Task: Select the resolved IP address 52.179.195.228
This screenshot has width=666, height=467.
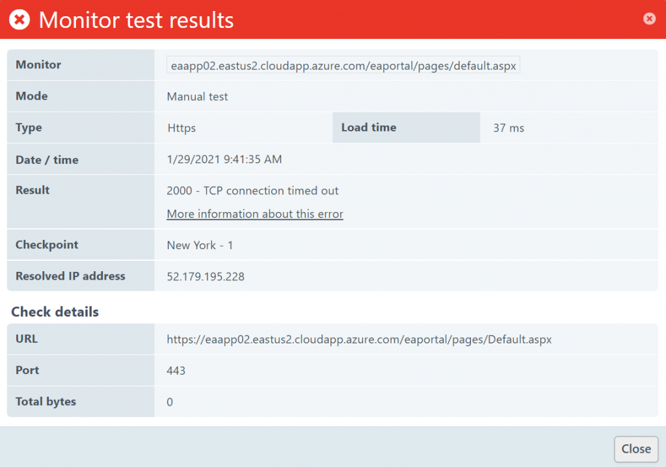Action: point(206,276)
